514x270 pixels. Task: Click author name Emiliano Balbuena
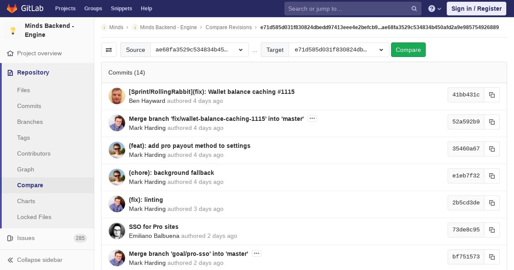[154, 236]
